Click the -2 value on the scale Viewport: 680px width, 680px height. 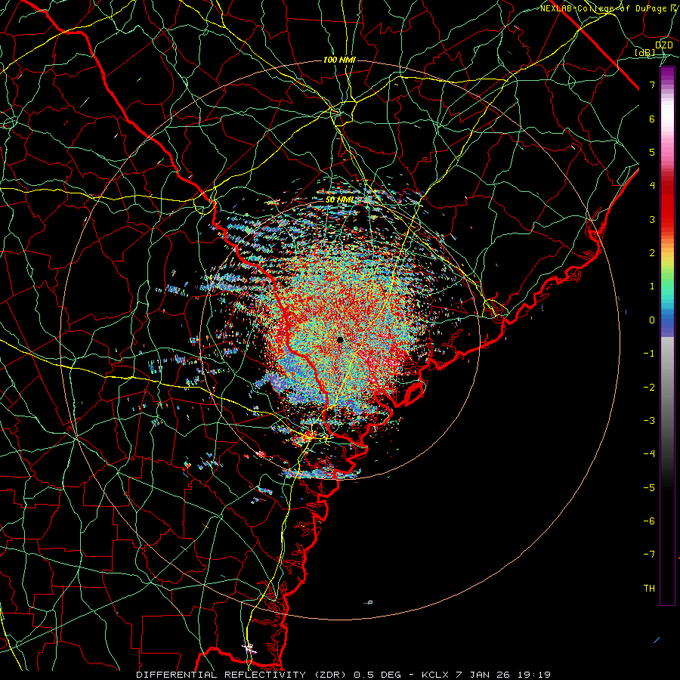coord(649,387)
